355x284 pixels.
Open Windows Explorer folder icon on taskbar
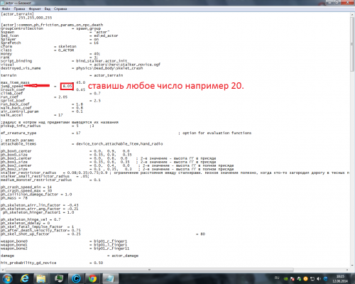point(41,279)
